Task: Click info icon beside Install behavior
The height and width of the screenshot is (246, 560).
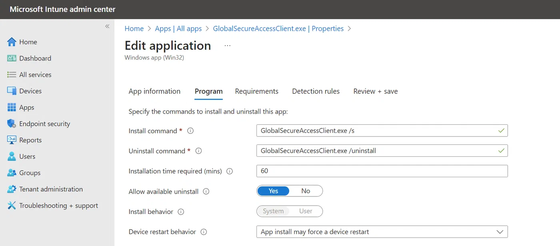Action: click(181, 212)
